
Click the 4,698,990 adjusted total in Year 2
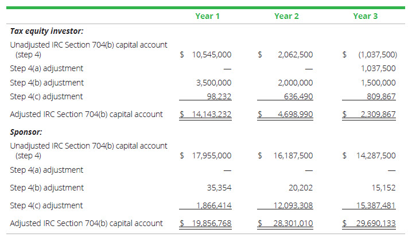[294, 114]
